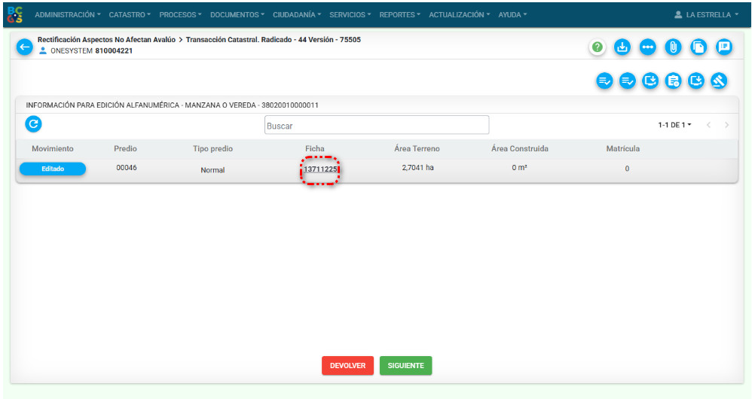The width and height of the screenshot is (752, 399).
Task: Click the red DEVOLVER button
Action: (x=347, y=366)
